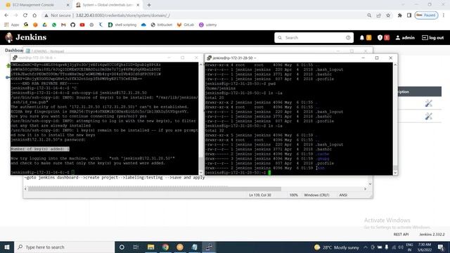Open the Apps bookmarks shortcut
Viewport: 450px width, 253px height.
11,25
